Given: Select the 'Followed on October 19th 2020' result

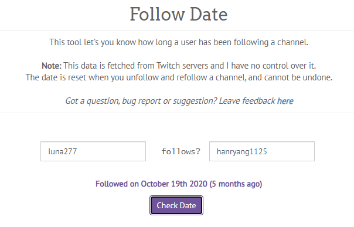Looking at the screenshot, I should 151,184.
